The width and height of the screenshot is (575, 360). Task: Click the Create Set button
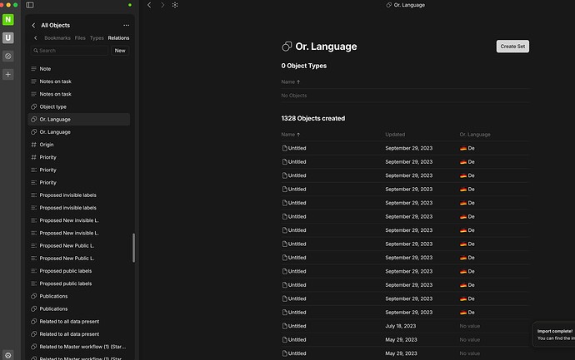coord(512,46)
